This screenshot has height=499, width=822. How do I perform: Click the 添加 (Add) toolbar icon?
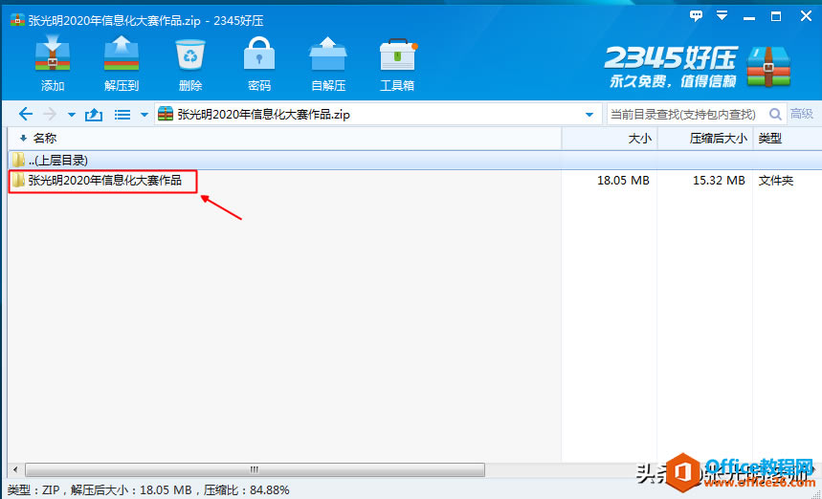(x=53, y=63)
